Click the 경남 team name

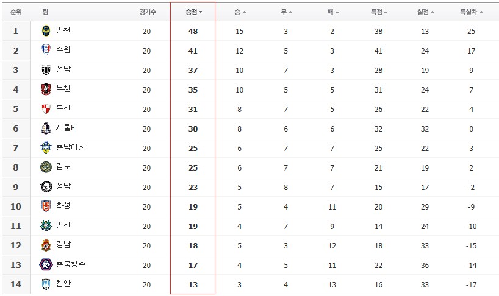(63, 245)
